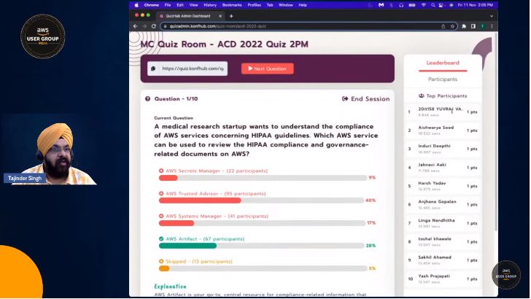Select Harsh Yadav in the leaderboard
Viewport: 531px width, 299px height.
[443, 186]
